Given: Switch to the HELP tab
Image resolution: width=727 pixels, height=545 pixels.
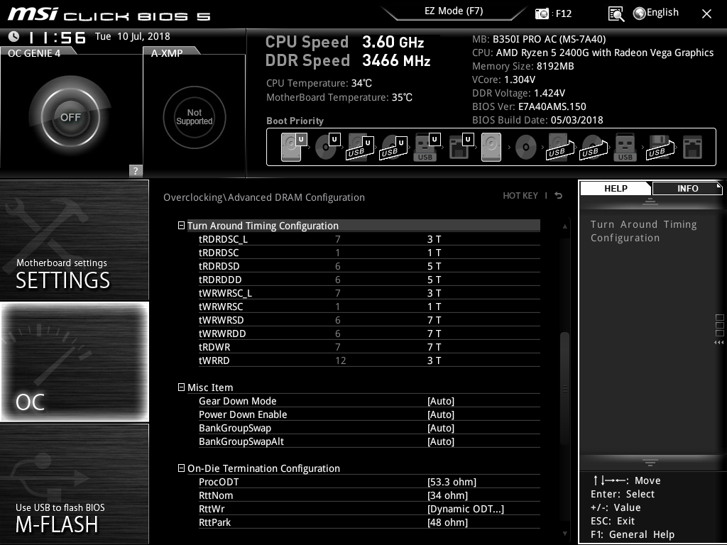Looking at the screenshot, I should (x=616, y=189).
